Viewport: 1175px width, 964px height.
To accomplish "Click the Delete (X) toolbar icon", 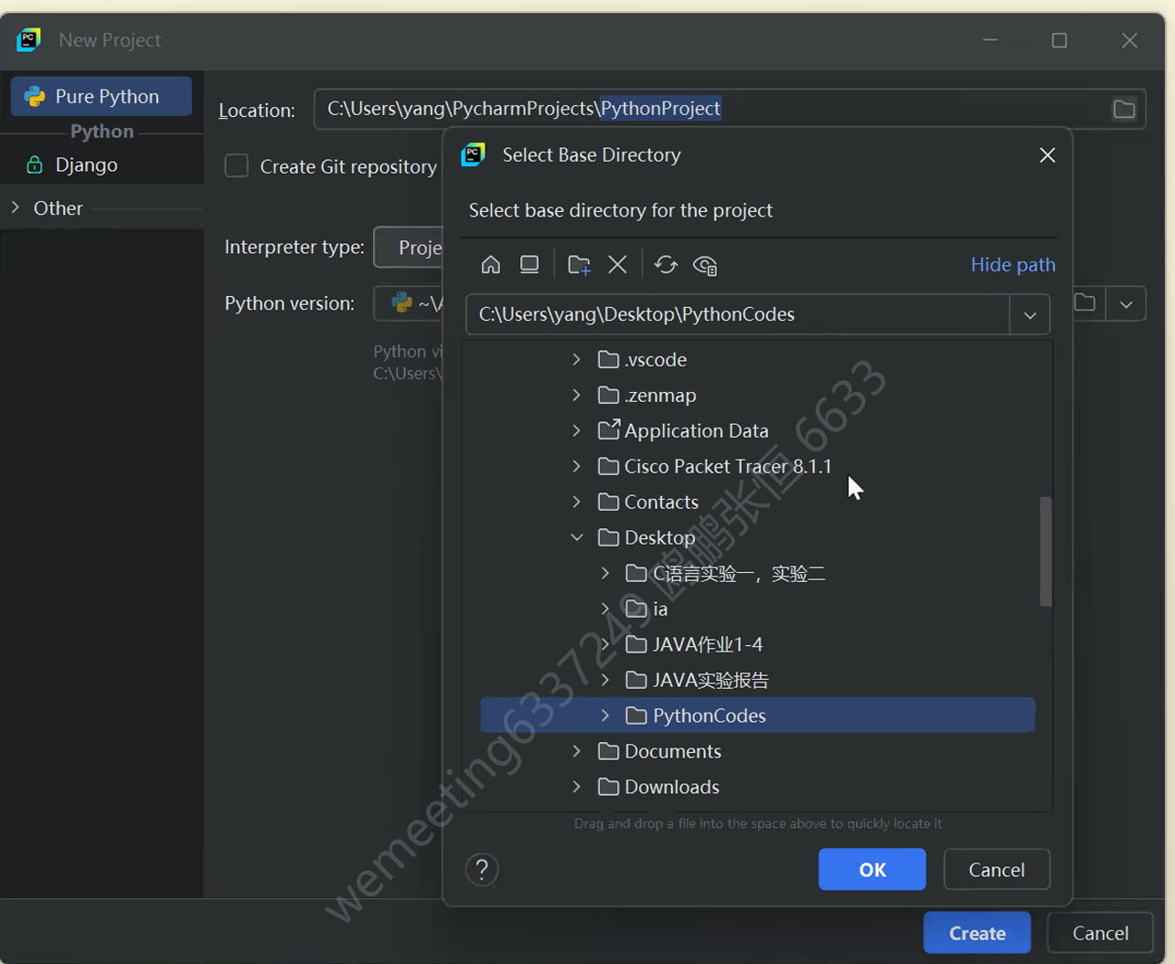I will click(617, 265).
